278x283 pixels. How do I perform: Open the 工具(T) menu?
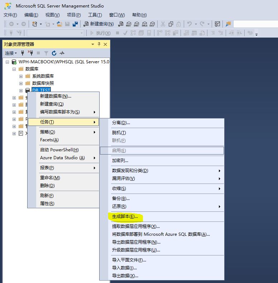[x=95, y=15]
